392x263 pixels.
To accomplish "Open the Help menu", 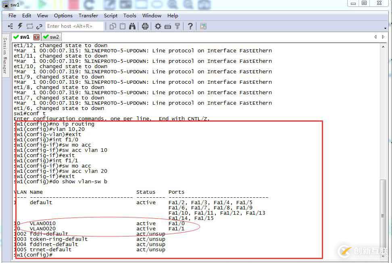I will pos(173,15).
